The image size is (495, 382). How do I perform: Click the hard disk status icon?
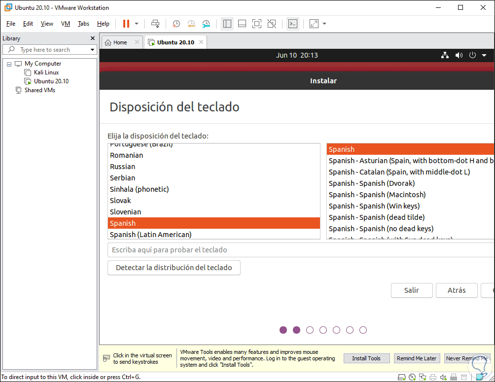pyautogui.click(x=401, y=377)
